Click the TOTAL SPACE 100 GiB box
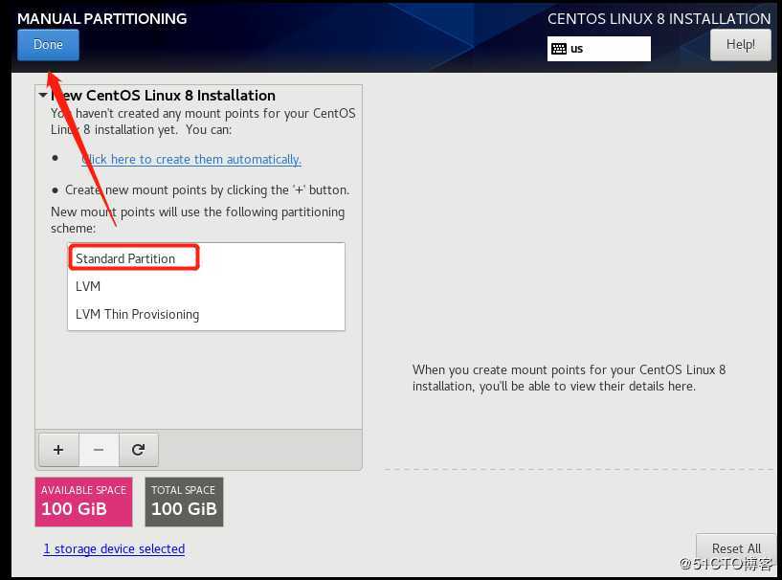The height and width of the screenshot is (580, 782). click(184, 502)
